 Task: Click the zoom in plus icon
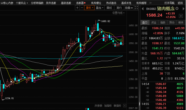[x=78, y=8]
